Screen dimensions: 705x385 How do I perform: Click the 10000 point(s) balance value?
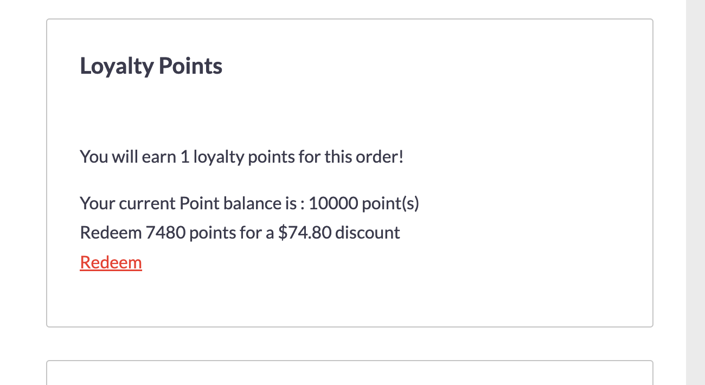364,203
